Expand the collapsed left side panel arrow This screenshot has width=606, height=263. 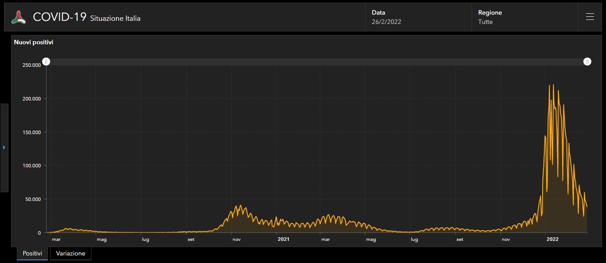coord(4,147)
